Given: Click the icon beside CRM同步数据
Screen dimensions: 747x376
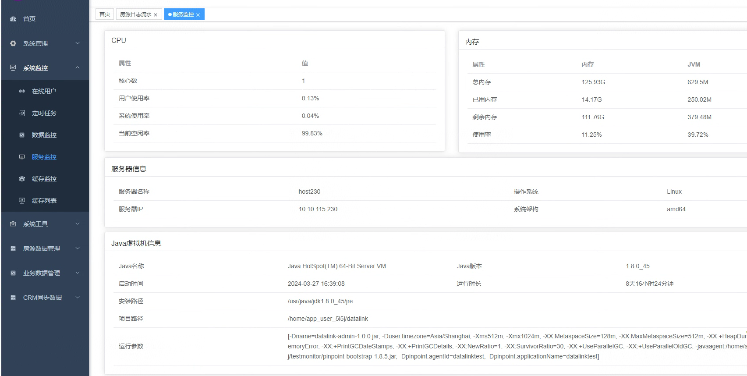Looking at the screenshot, I should 13,298.
